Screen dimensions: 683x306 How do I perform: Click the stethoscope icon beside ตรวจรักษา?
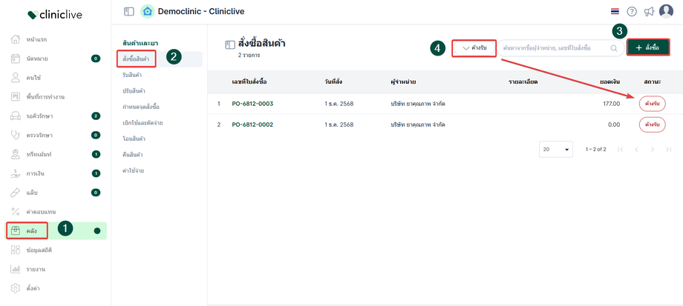(x=16, y=135)
